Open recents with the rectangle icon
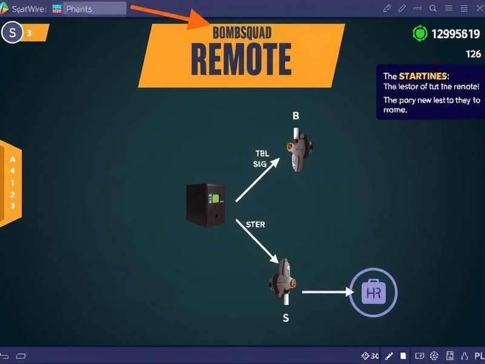The width and height of the screenshot is (485, 364). point(21,356)
